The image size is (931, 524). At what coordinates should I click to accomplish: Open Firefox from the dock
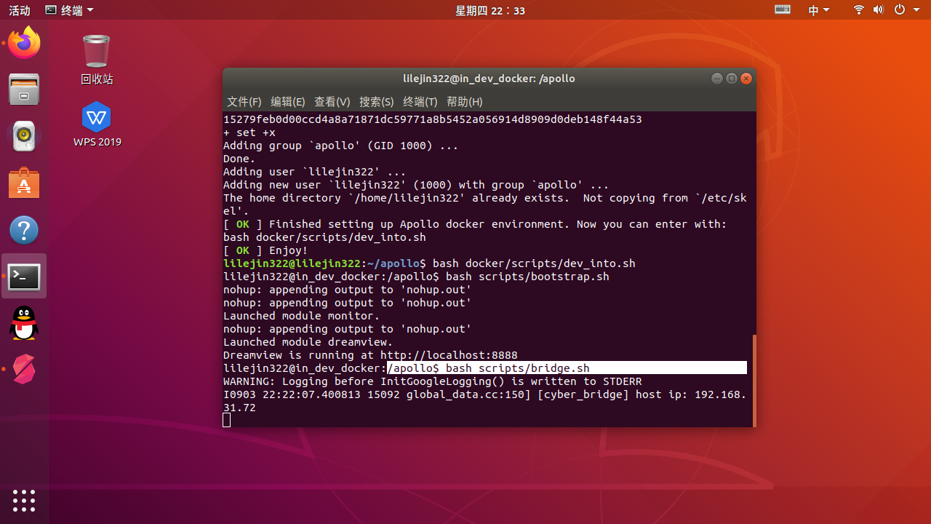tap(24, 43)
